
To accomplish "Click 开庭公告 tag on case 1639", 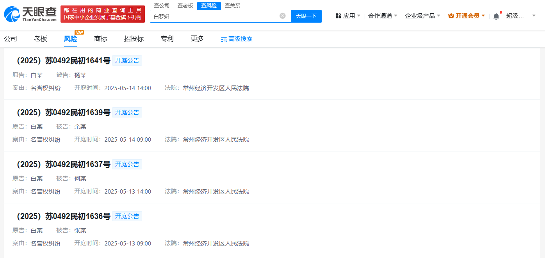I will (x=127, y=112).
